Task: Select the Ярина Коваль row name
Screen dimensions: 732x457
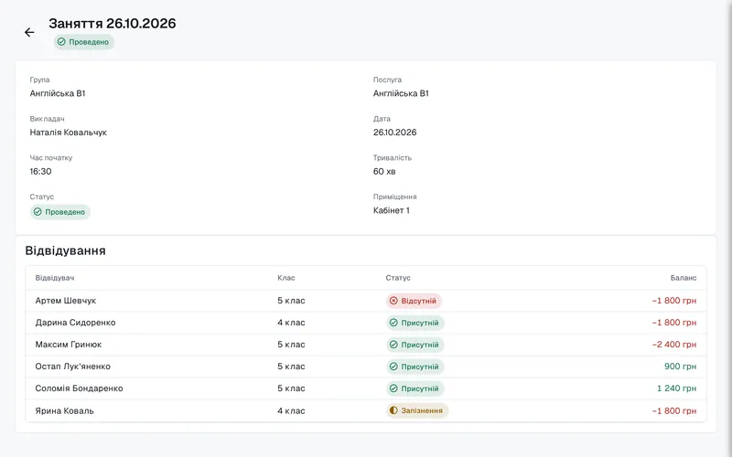Action: 64,410
